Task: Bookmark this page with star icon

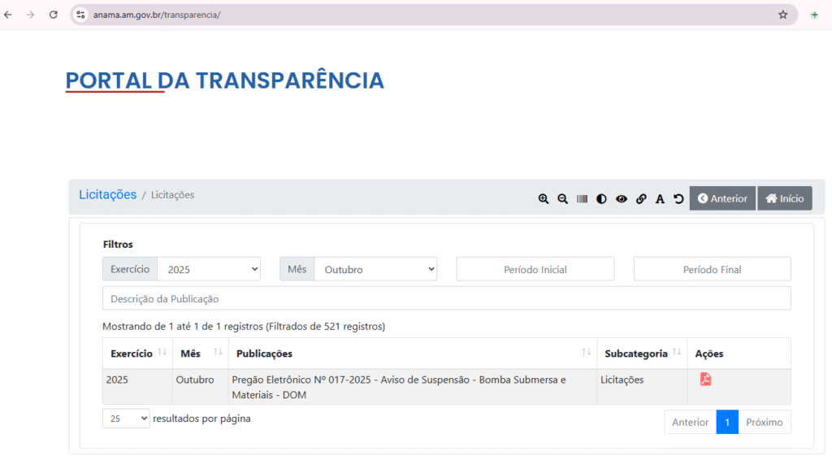Action: coord(783,15)
